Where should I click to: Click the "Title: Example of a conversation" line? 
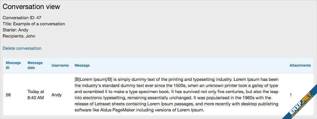pyautogui.click(x=34, y=24)
